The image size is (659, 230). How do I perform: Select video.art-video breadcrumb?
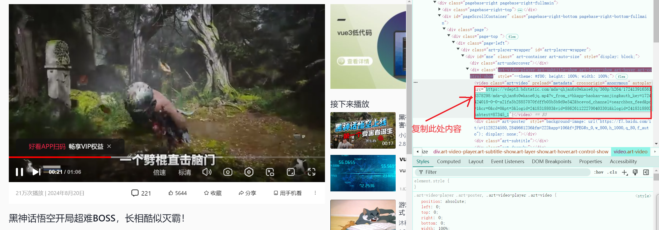point(631,152)
